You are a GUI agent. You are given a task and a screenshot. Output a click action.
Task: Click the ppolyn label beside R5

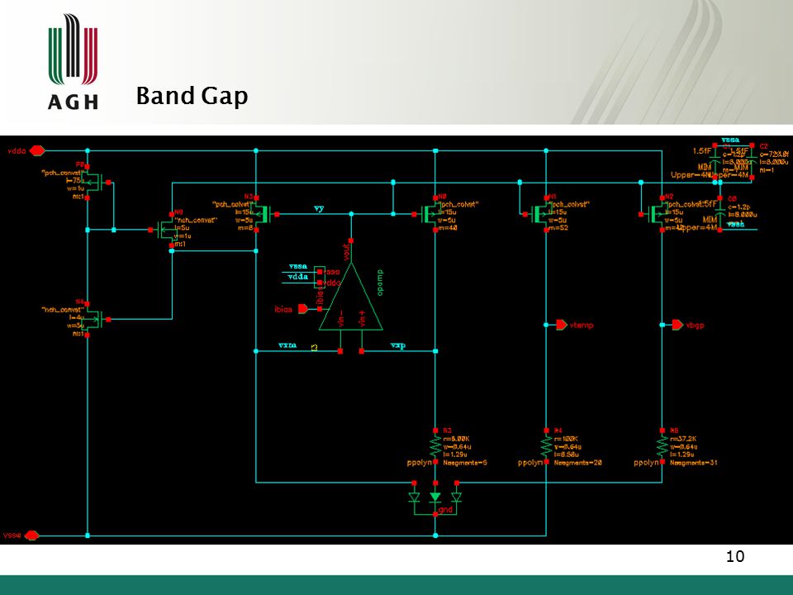point(646,463)
